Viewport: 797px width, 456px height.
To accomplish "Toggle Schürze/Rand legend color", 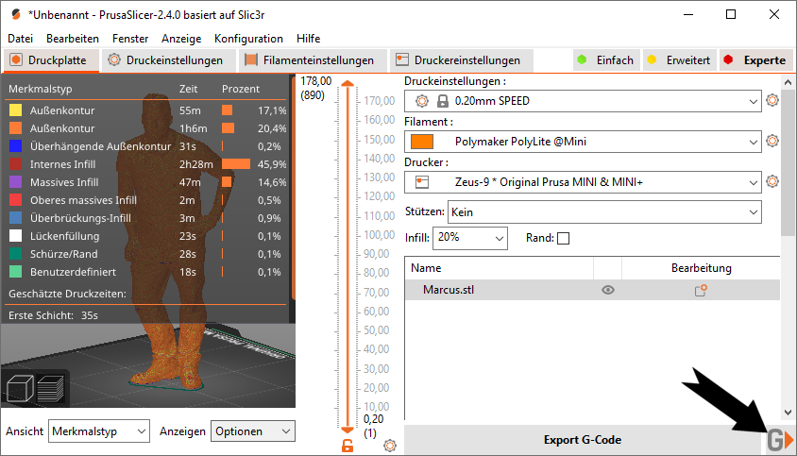I will [x=16, y=254].
